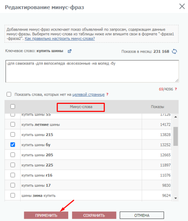Sort by 'Минус-слова' column header

click(81, 107)
